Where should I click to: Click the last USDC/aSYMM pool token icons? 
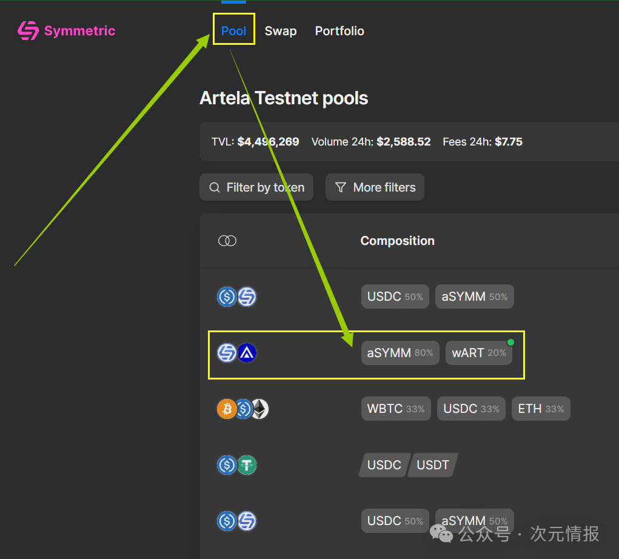coord(236,521)
